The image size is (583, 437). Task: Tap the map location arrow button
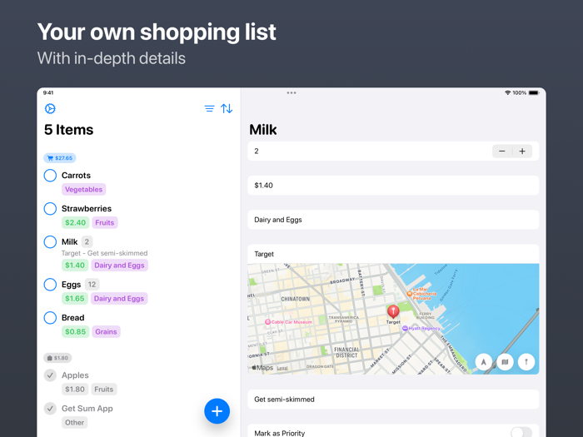(x=484, y=361)
